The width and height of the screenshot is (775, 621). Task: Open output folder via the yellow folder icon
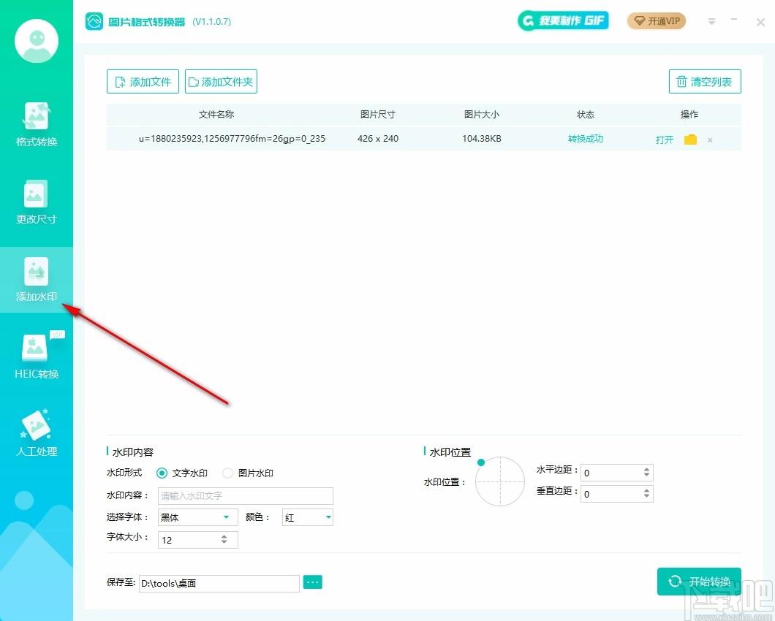(x=690, y=140)
